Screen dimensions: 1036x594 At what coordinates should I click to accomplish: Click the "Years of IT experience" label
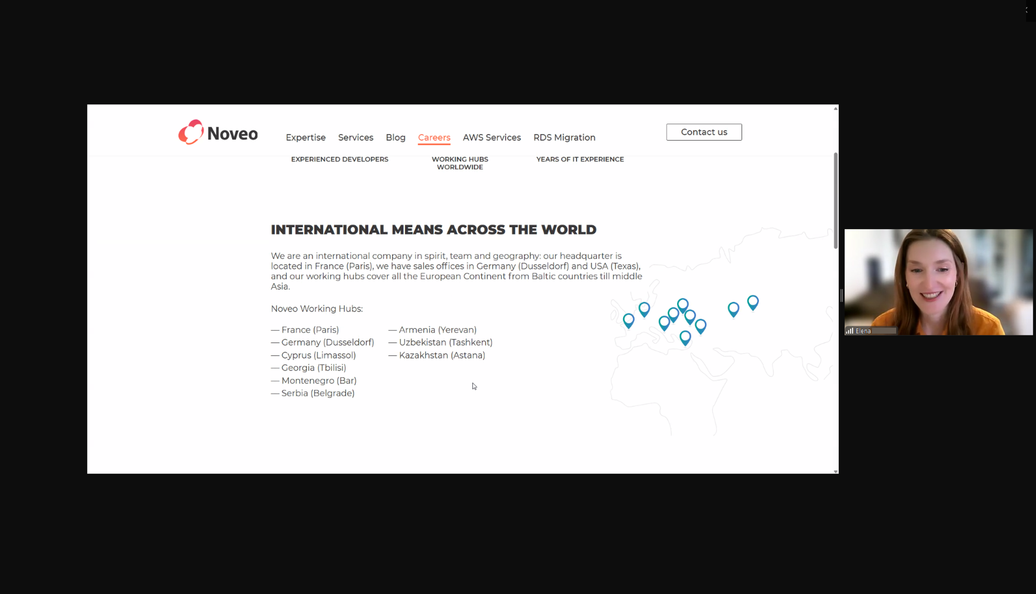point(580,159)
